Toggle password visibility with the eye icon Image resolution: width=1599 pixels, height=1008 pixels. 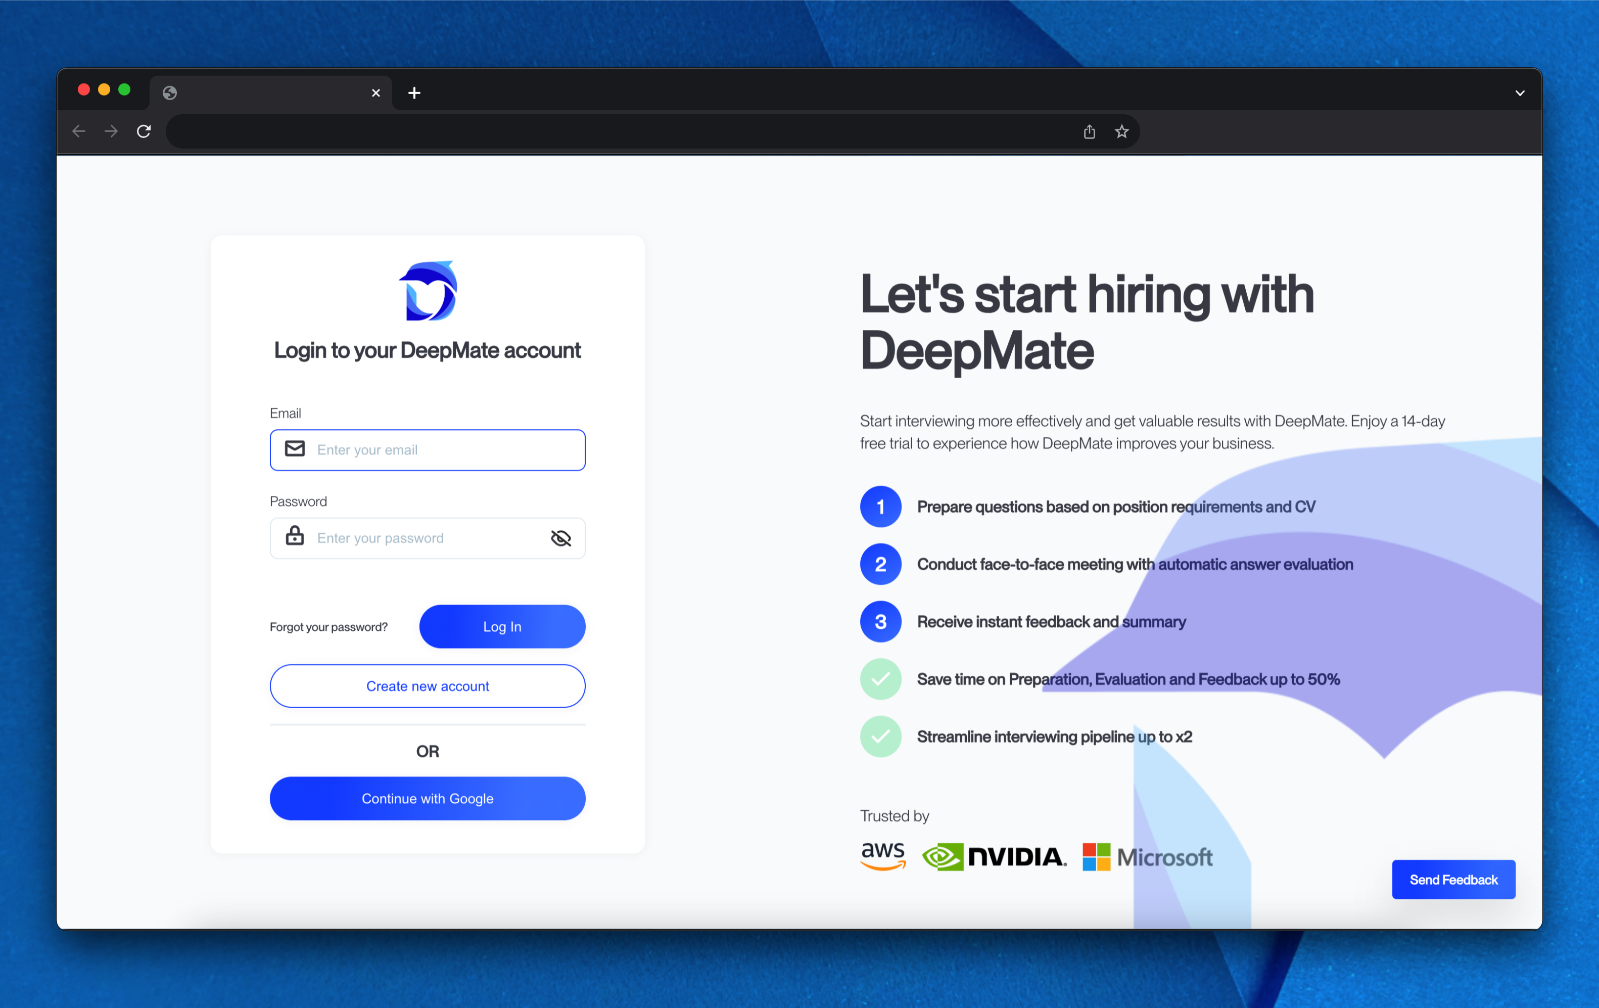point(561,538)
